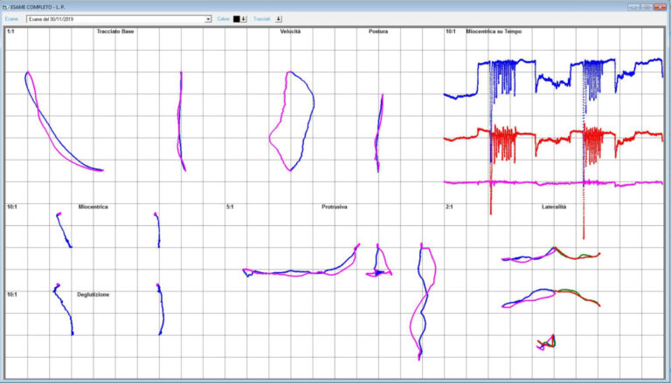Select the Velocità chart title
671x383 pixels.
tap(291, 31)
